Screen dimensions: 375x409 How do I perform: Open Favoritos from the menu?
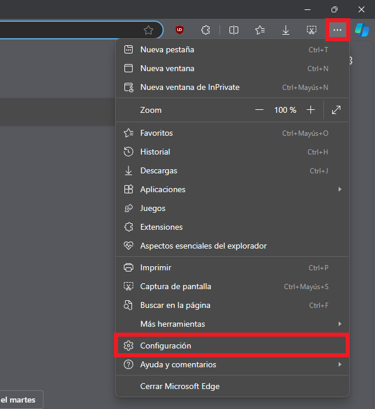232,133
